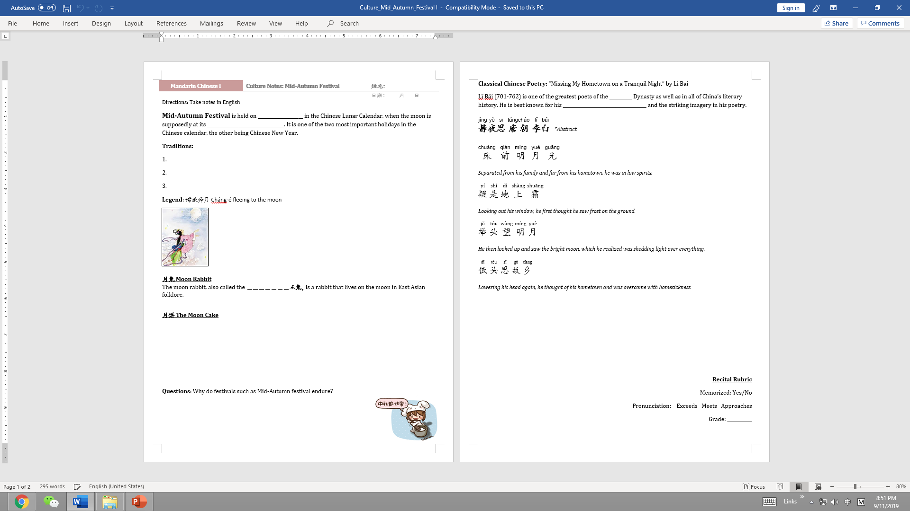Open the File menu

point(12,23)
